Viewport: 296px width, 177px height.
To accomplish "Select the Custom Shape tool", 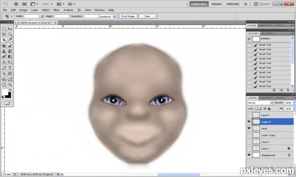I will 10,73.
